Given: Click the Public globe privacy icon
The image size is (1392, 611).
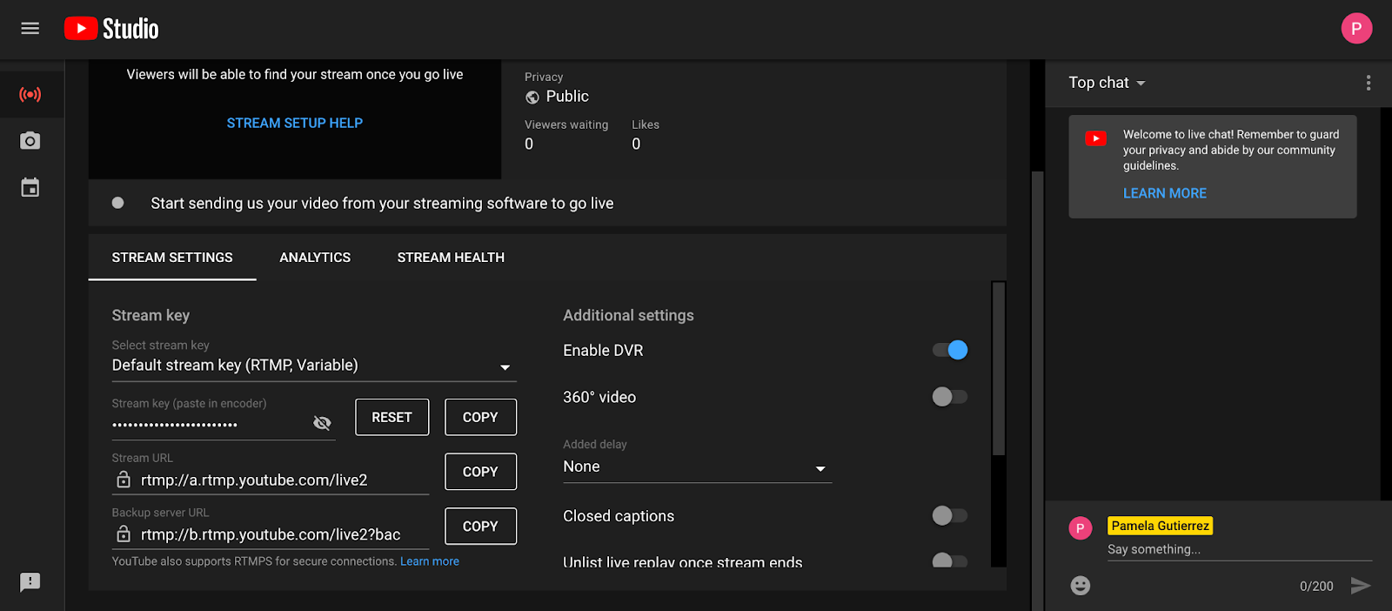Looking at the screenshot, I should tap(532, 97).
